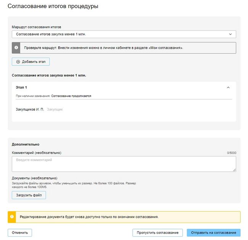248x240 pixels.
Task: Click the comment box resize handle
Action: point(234,170)
